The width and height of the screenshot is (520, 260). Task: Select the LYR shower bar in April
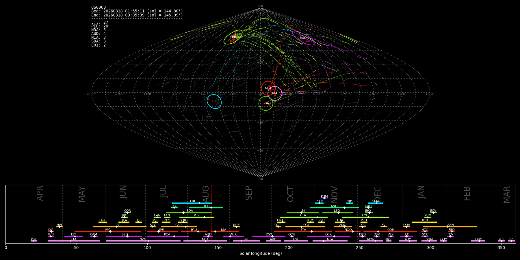click(x=51, y=231)
